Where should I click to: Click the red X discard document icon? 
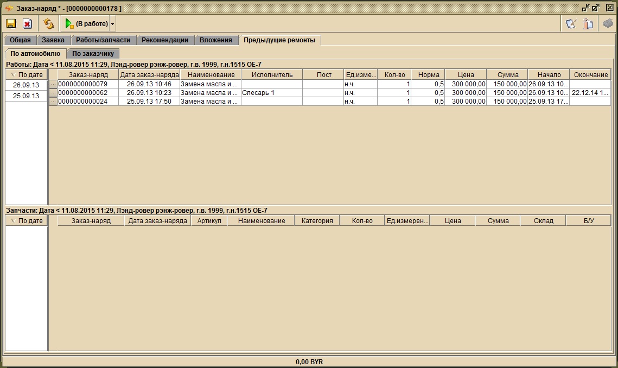tap(27, 24)
